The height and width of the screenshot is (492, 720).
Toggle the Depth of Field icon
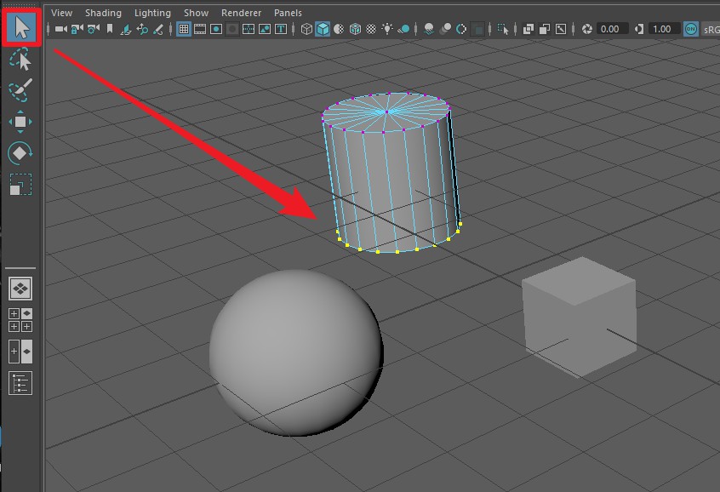click(x=478, y=30)
